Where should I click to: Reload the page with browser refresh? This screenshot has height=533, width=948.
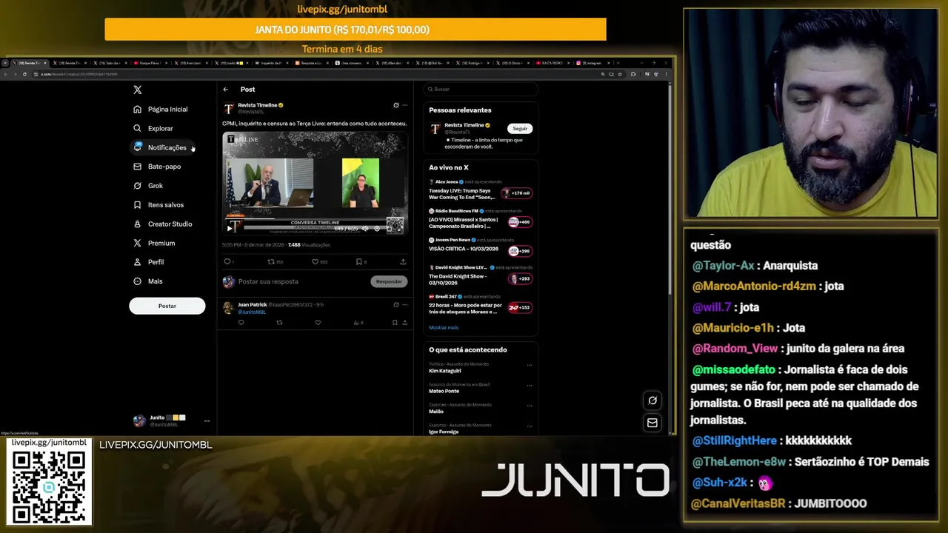coord(24,74)
